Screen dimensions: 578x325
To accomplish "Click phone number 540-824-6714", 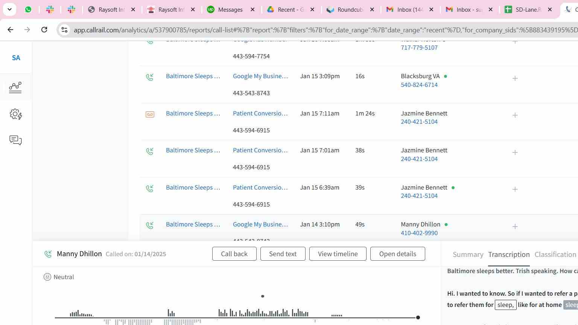I will coord(419,85).
